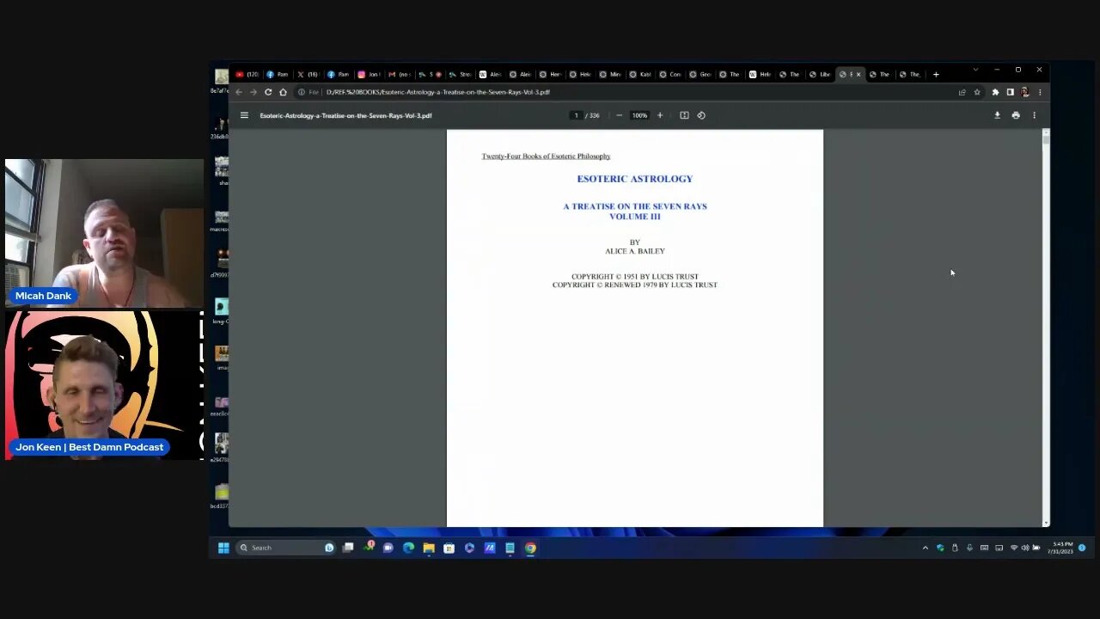Click the 'ESOTERIC ASTROLOGY' title text

635,179
